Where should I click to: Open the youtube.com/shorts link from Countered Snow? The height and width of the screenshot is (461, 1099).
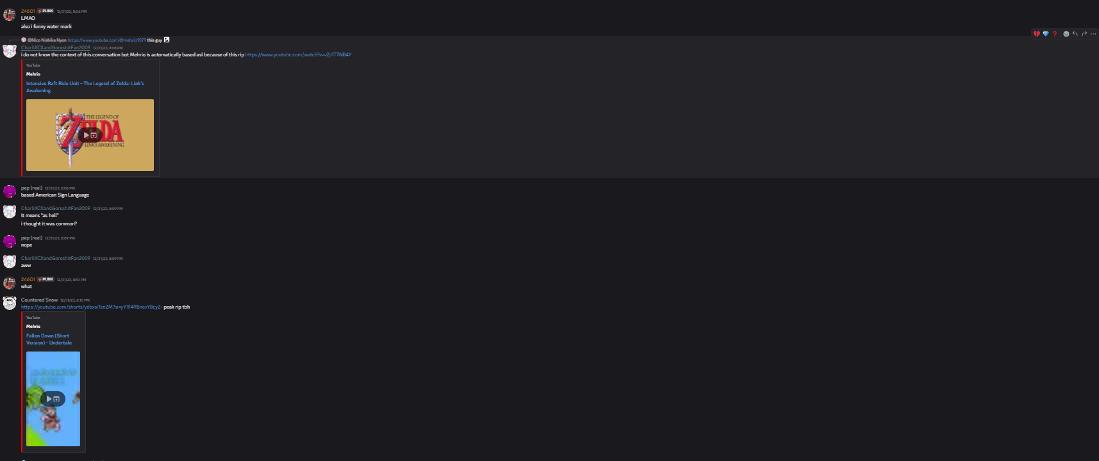(x=92, y=307)
